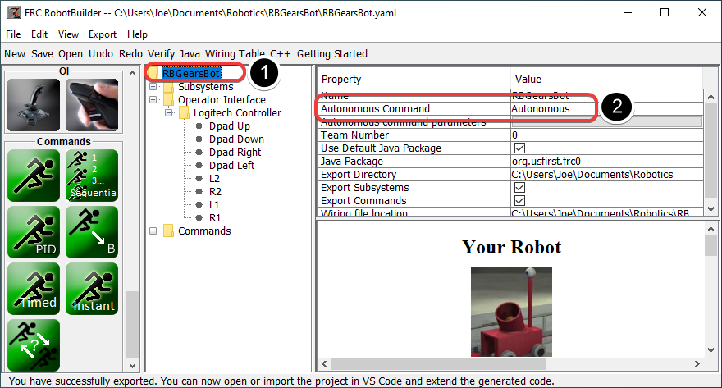
Task: Select the L1 button item
Action: pos(214,205)
